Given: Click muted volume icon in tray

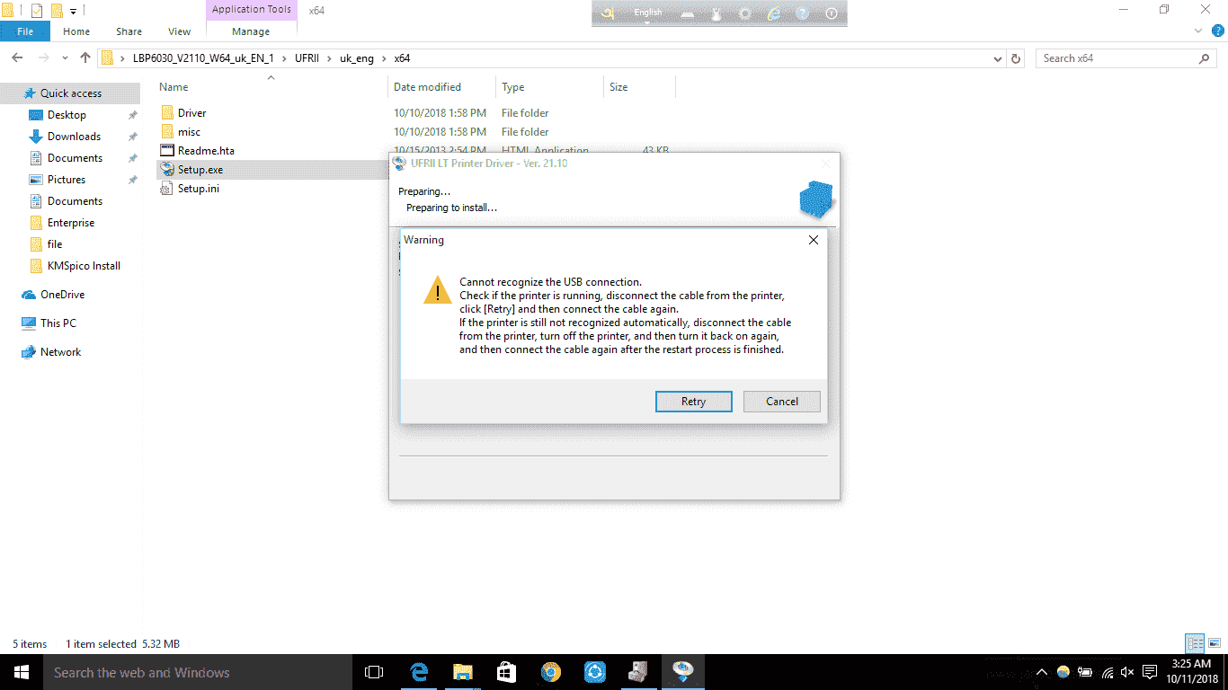Looking at the screenshot, I should pos(1128,672).
